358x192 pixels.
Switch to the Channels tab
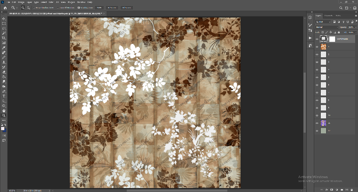pyautogui.click(x=329, y=16)
